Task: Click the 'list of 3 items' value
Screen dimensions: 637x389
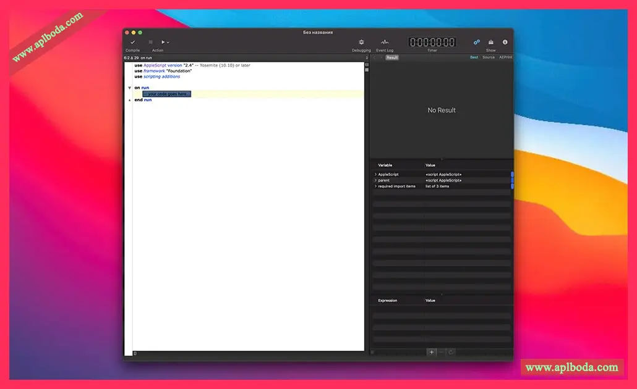Action: coord(437,186)
